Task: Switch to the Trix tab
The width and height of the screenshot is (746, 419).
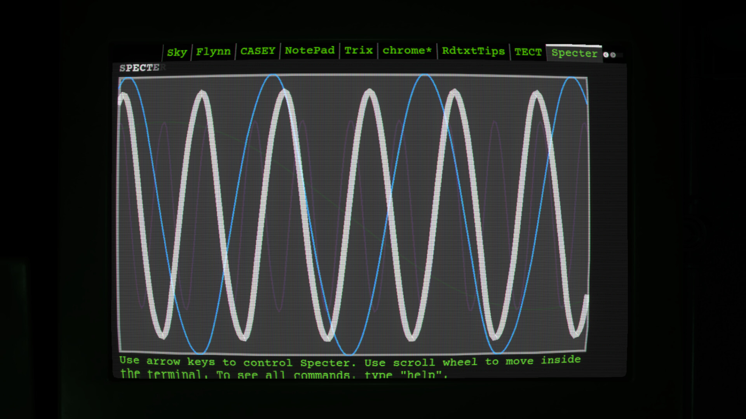Action: click(358, 51)
